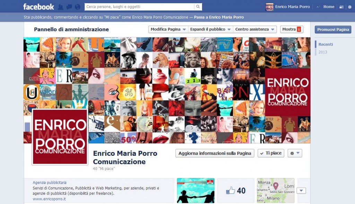The width and height of the screenshot is (355, 204).
Task: Select Recenti in the timeline sidebar
Action: pos(326,44)
